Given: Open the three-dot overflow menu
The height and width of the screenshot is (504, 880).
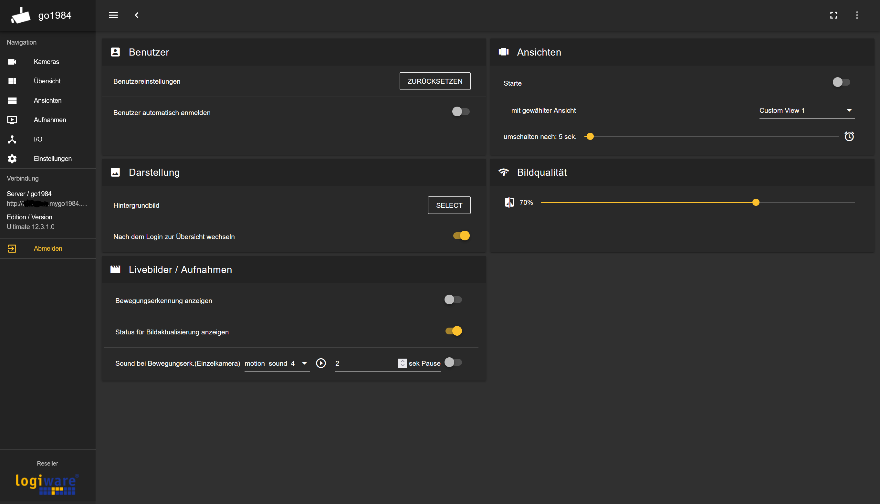Looking at the screenshot, I should 857,15.
